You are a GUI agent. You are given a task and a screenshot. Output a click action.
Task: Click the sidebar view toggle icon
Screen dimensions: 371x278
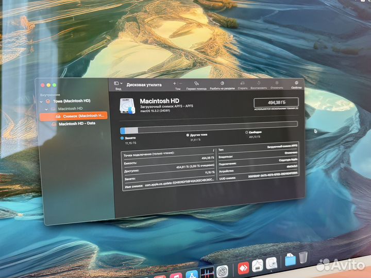(x=116, y=83)
